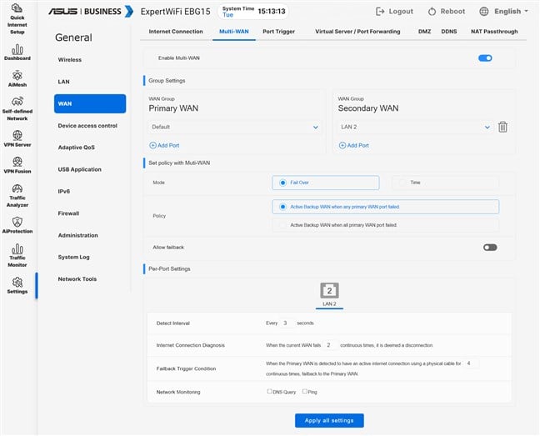Open VPN Fusion sidebar icon
This screenshot has height=436, width=540.
[17, 165]
